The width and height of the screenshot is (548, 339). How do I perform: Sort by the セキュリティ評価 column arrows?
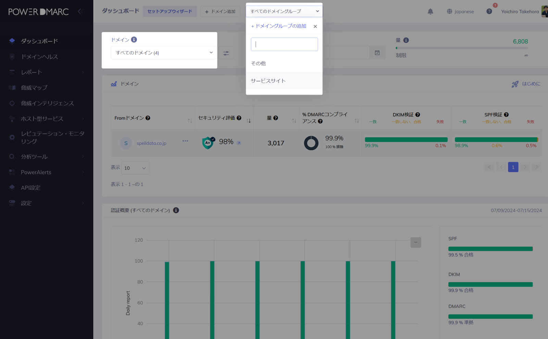click(x=249, y=121)
